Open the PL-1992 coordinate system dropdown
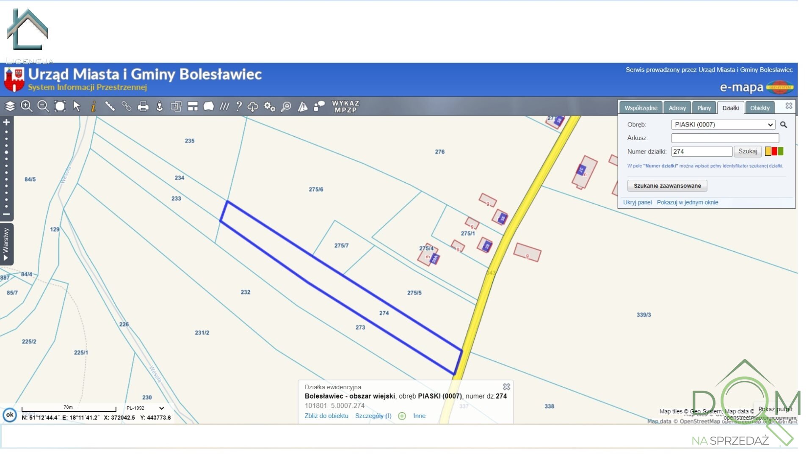 point(145,408)
